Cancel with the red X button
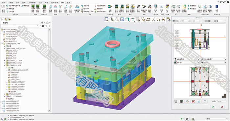Viewport: 230px width, 121px height. [x=222, y=107]
